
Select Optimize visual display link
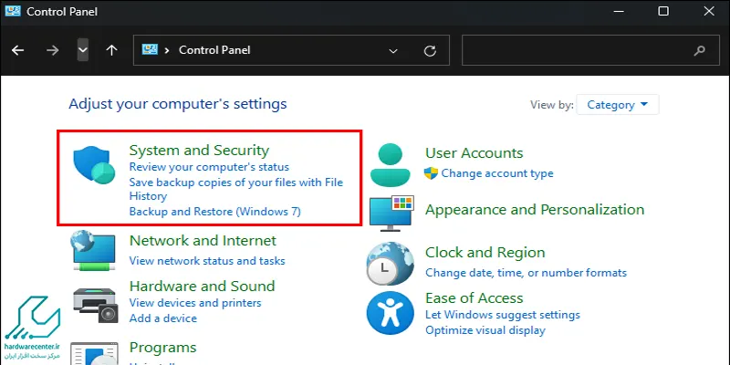pos(485,330)
